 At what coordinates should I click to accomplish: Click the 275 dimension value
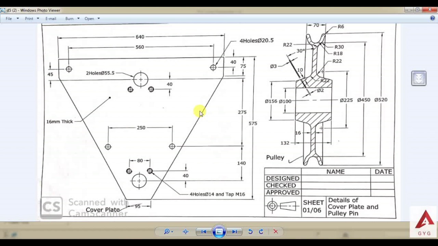[242, 112]
